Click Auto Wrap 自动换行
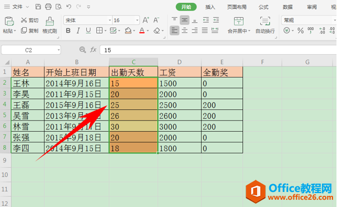The width and height of the screenshot is (337, 207). point(265,25)
